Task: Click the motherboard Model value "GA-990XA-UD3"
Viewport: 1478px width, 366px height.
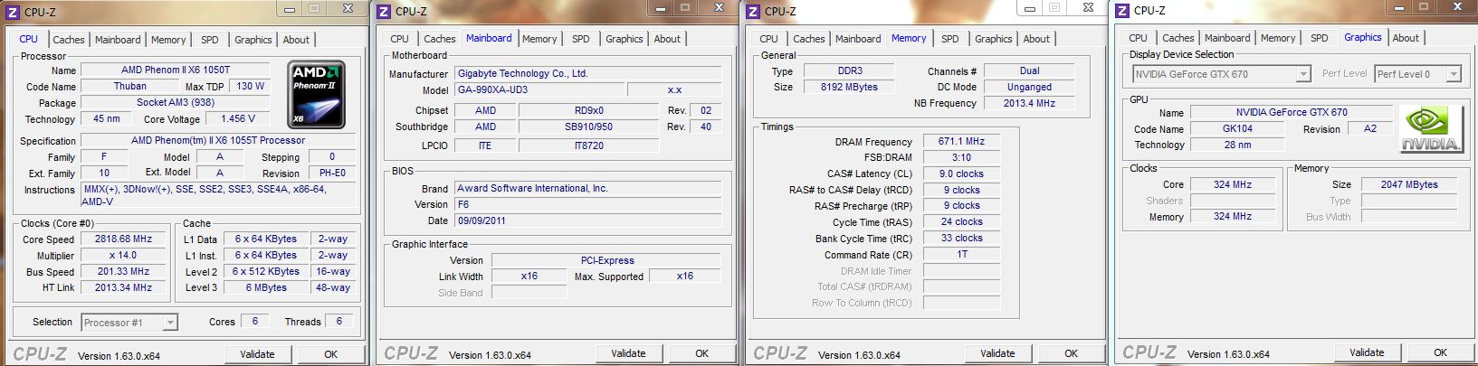Action: [539, 89]
